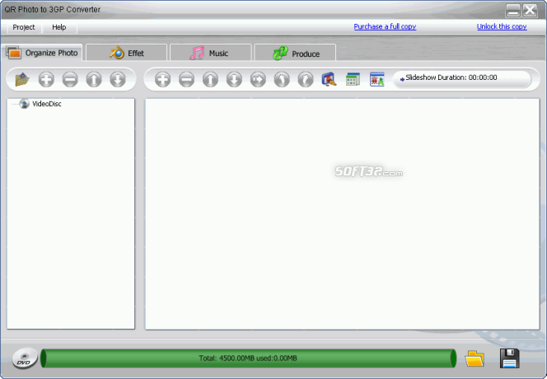547x379 pixels.
Task: Switch to the Music tab
Action: pyautogui.click(x=211, y=53)
